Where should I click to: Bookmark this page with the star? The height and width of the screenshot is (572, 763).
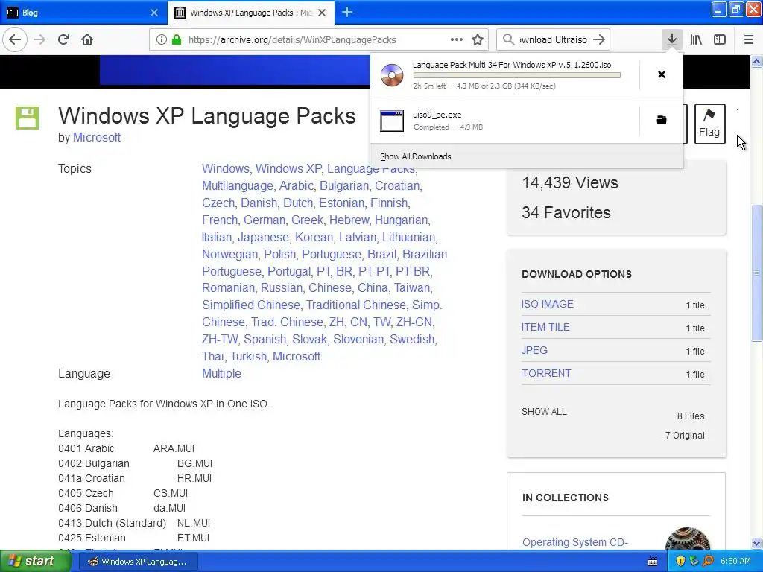478,39
